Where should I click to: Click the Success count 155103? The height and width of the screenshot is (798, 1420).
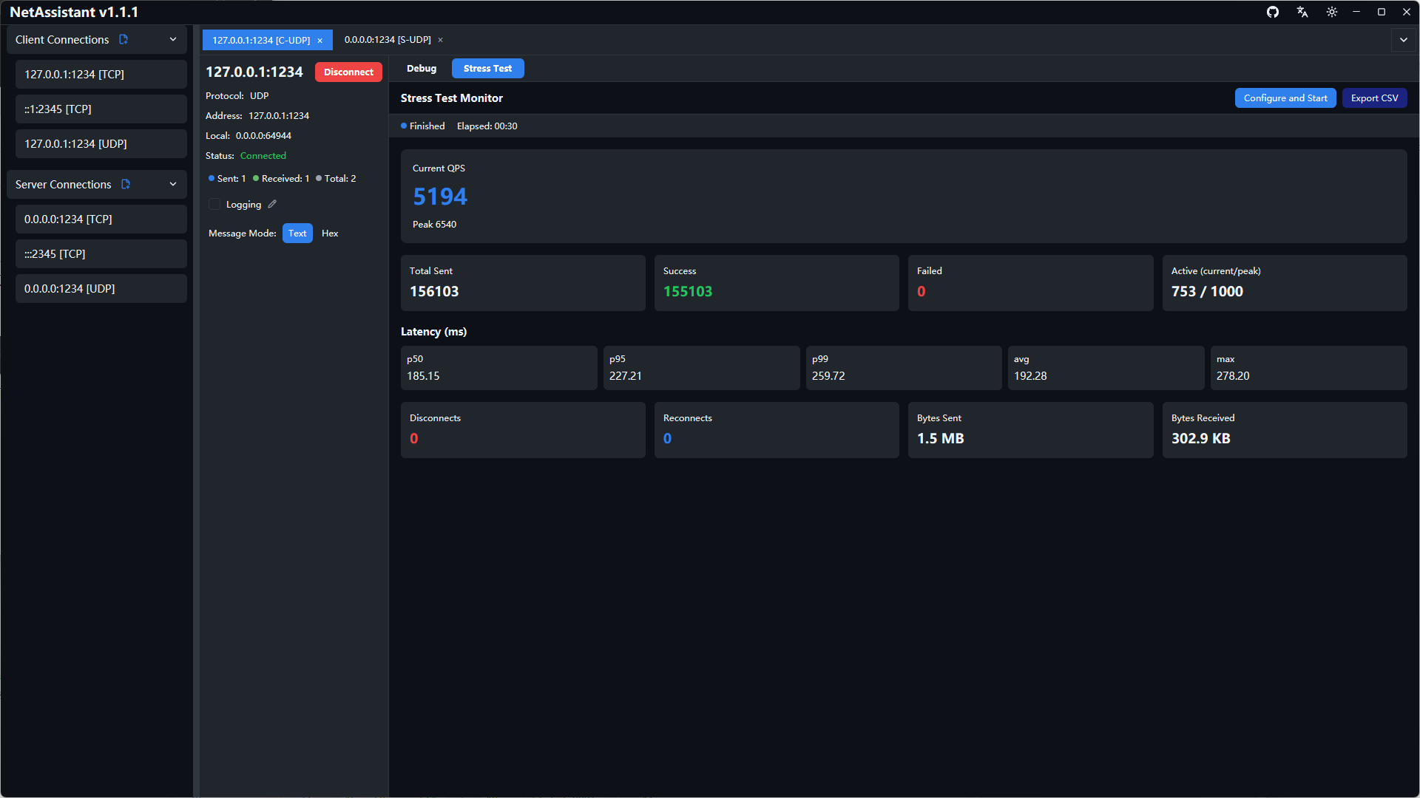tap(688, 291)
